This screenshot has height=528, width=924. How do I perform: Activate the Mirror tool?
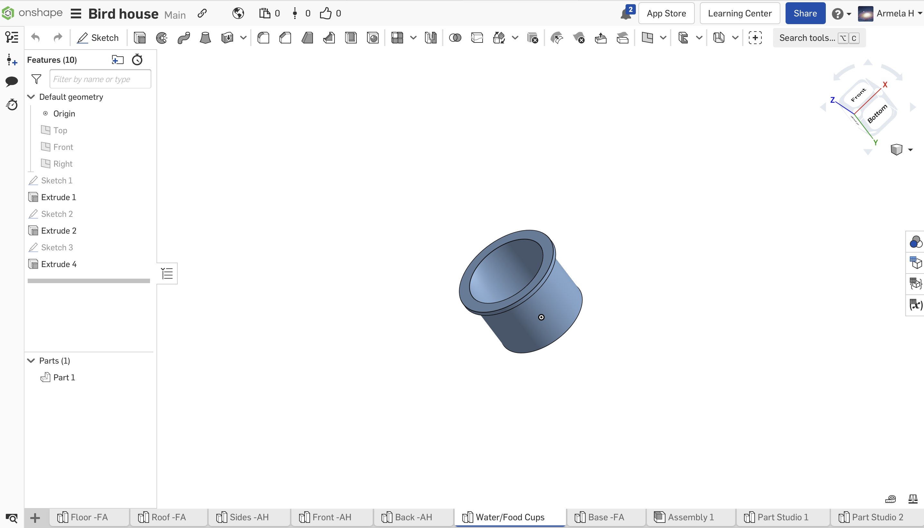coord(431,37)
